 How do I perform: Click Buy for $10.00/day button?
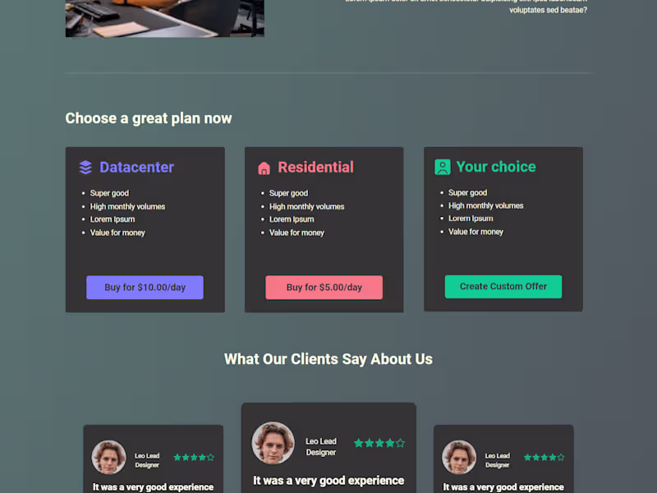(x=145, y=288)
